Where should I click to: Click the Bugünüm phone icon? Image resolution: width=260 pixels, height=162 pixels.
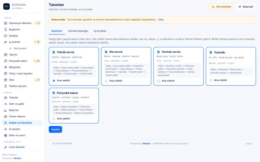5,29
